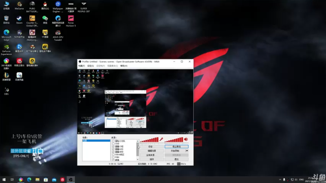Open the OBS desktop shortcut
Screen dimensions: 326x183
6,91
